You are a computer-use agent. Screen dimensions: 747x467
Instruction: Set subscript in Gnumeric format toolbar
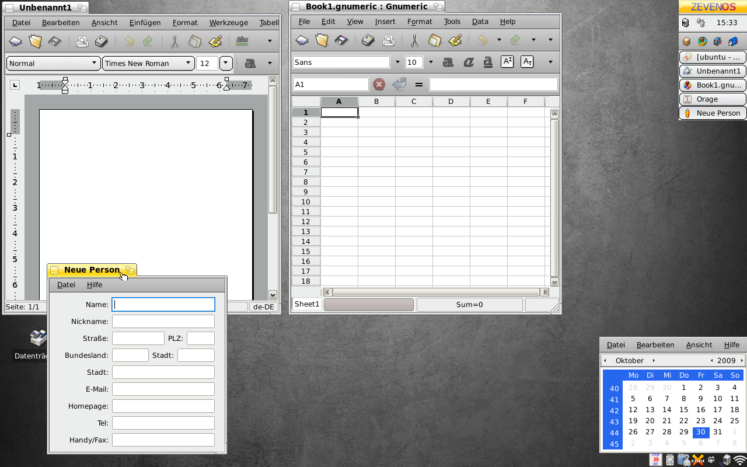[527, 62]
